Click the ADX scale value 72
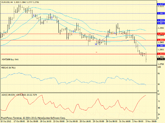Viewport: 165px width, 123px height. point(159,101)
